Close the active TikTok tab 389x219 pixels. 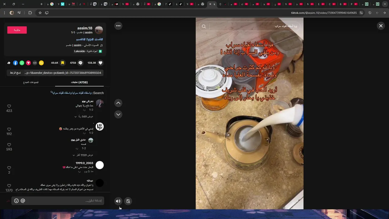coord(210,4)
